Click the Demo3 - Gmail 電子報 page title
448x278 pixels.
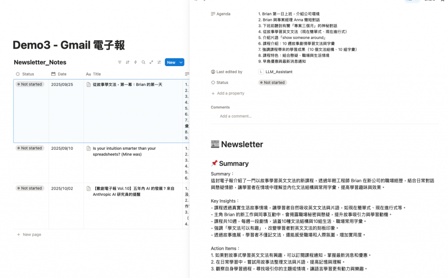(69, 45)
